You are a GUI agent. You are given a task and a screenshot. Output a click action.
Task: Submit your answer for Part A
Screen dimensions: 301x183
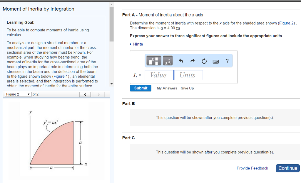click(x=141, y=88)
